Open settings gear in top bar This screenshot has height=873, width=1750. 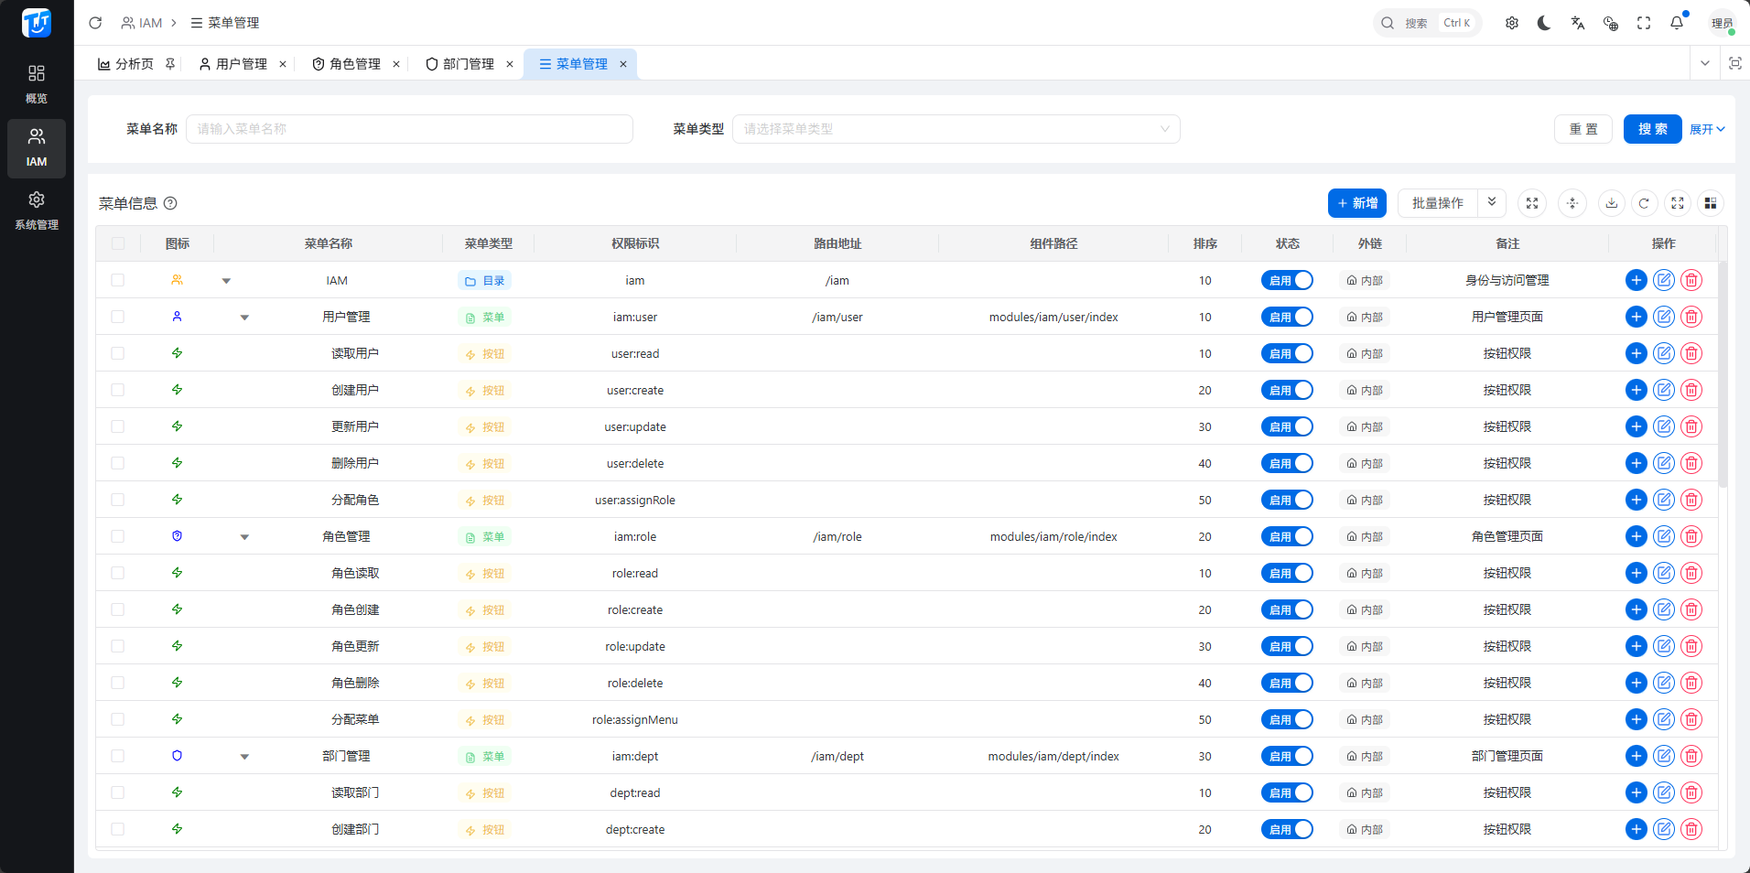[1511, 23]
